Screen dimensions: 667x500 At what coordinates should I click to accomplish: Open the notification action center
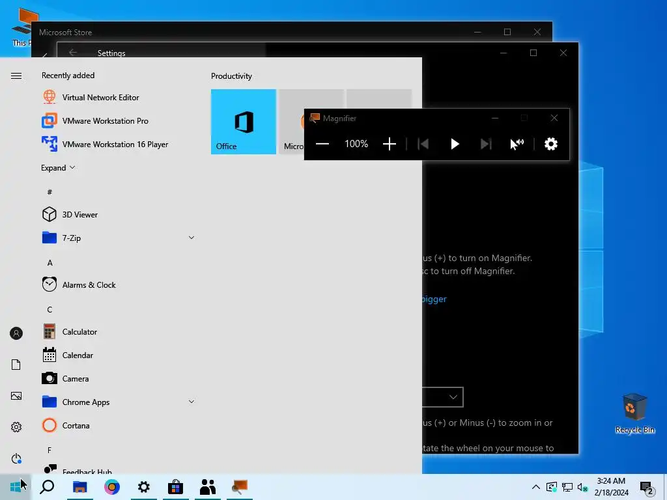[647, 487]
